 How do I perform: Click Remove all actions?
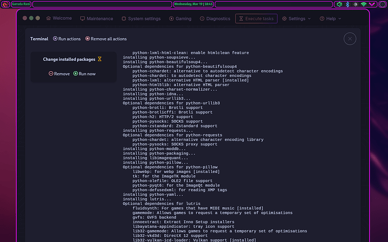106,39
